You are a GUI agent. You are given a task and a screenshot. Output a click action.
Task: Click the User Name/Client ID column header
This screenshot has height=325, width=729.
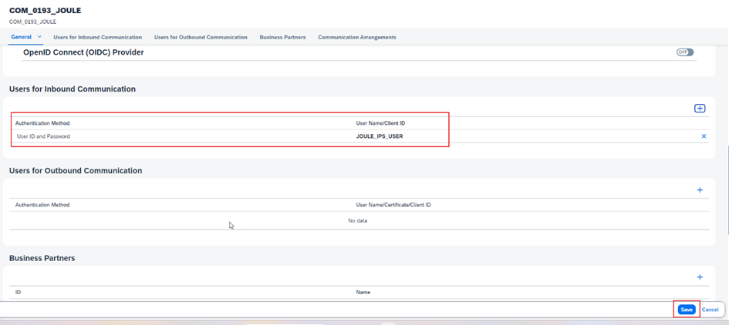pyautogui.click(x=380, y=123)
